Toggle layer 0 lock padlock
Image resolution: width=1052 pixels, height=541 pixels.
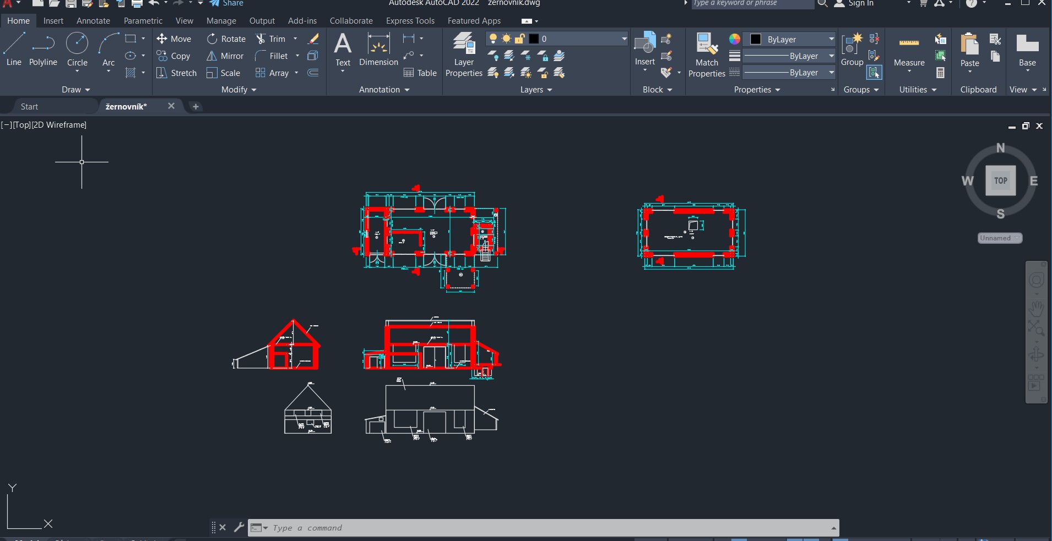pos(519,39)
